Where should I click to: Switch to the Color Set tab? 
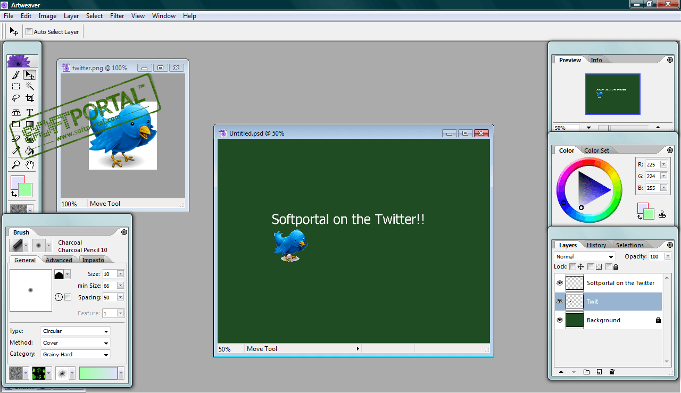[x=597, y=150]
